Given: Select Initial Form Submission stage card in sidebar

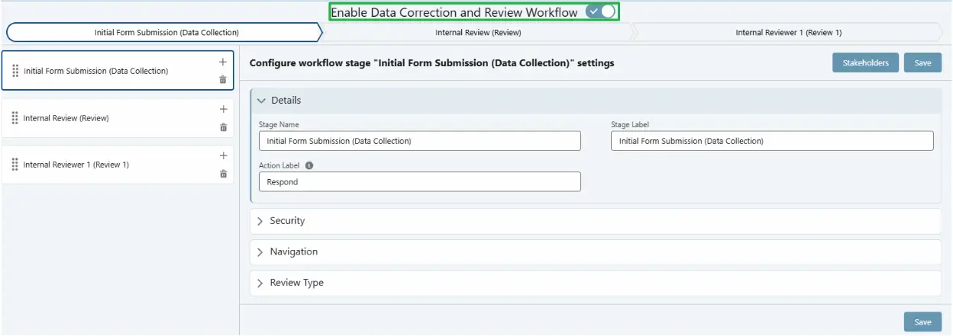Looking at the screenshot, I should click(118, 71).
